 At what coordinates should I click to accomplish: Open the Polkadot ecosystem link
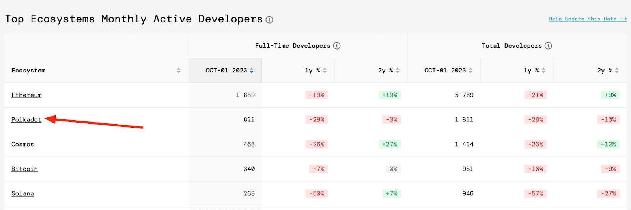click(x=26, y=120)
